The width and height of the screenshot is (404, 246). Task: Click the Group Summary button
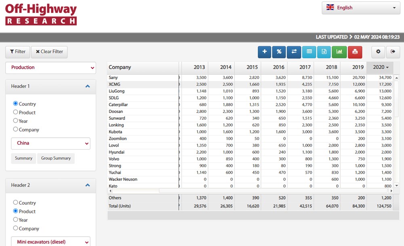56,158
